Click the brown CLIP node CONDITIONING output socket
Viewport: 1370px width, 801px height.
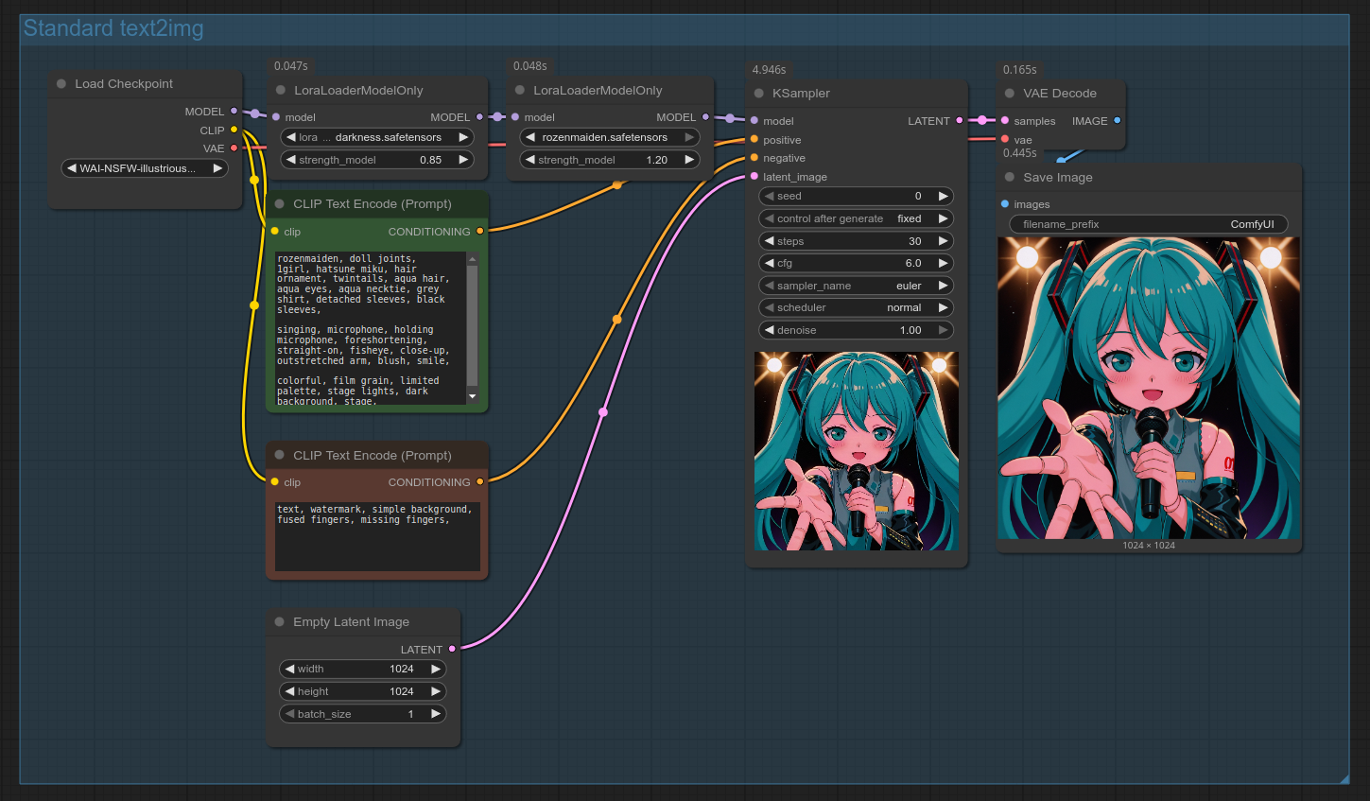click(480, 482)
